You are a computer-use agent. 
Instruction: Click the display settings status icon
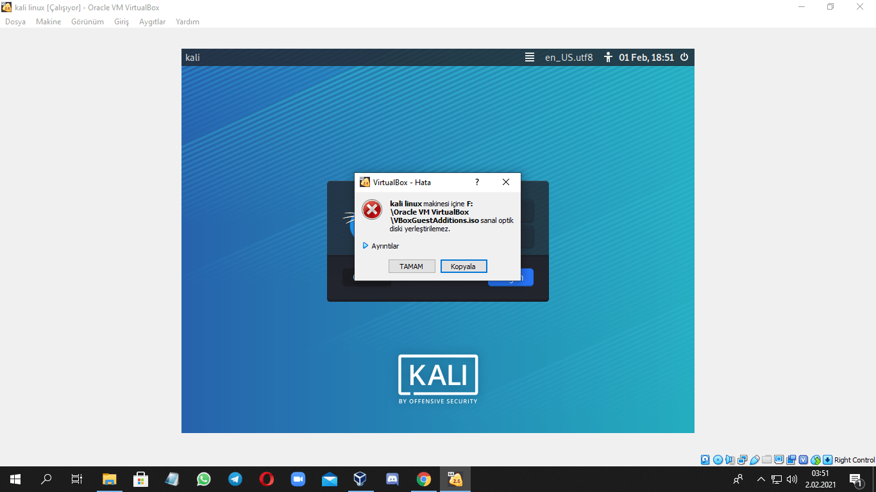[x=779, y=460]
